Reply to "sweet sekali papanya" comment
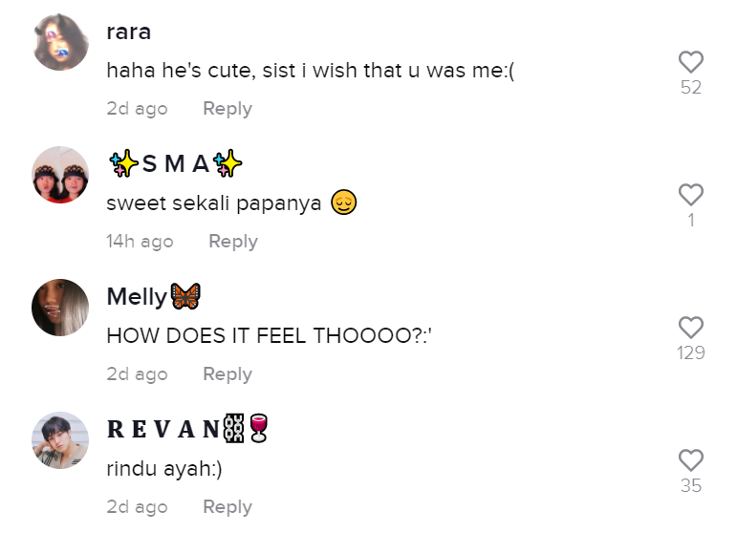The width and height of the screenshot is (737, 533). [x=232, y=242]
